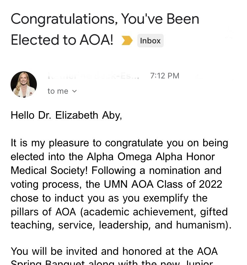Viewport: 247px width, 265px height.
Task: Tap the sender's profile photo avatar
Action: 24,84
